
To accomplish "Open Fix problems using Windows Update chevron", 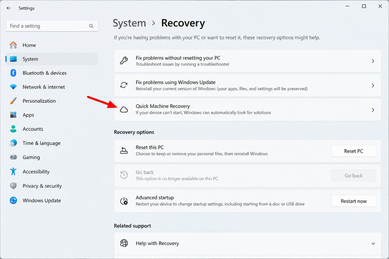I will (x=373, y=86).
